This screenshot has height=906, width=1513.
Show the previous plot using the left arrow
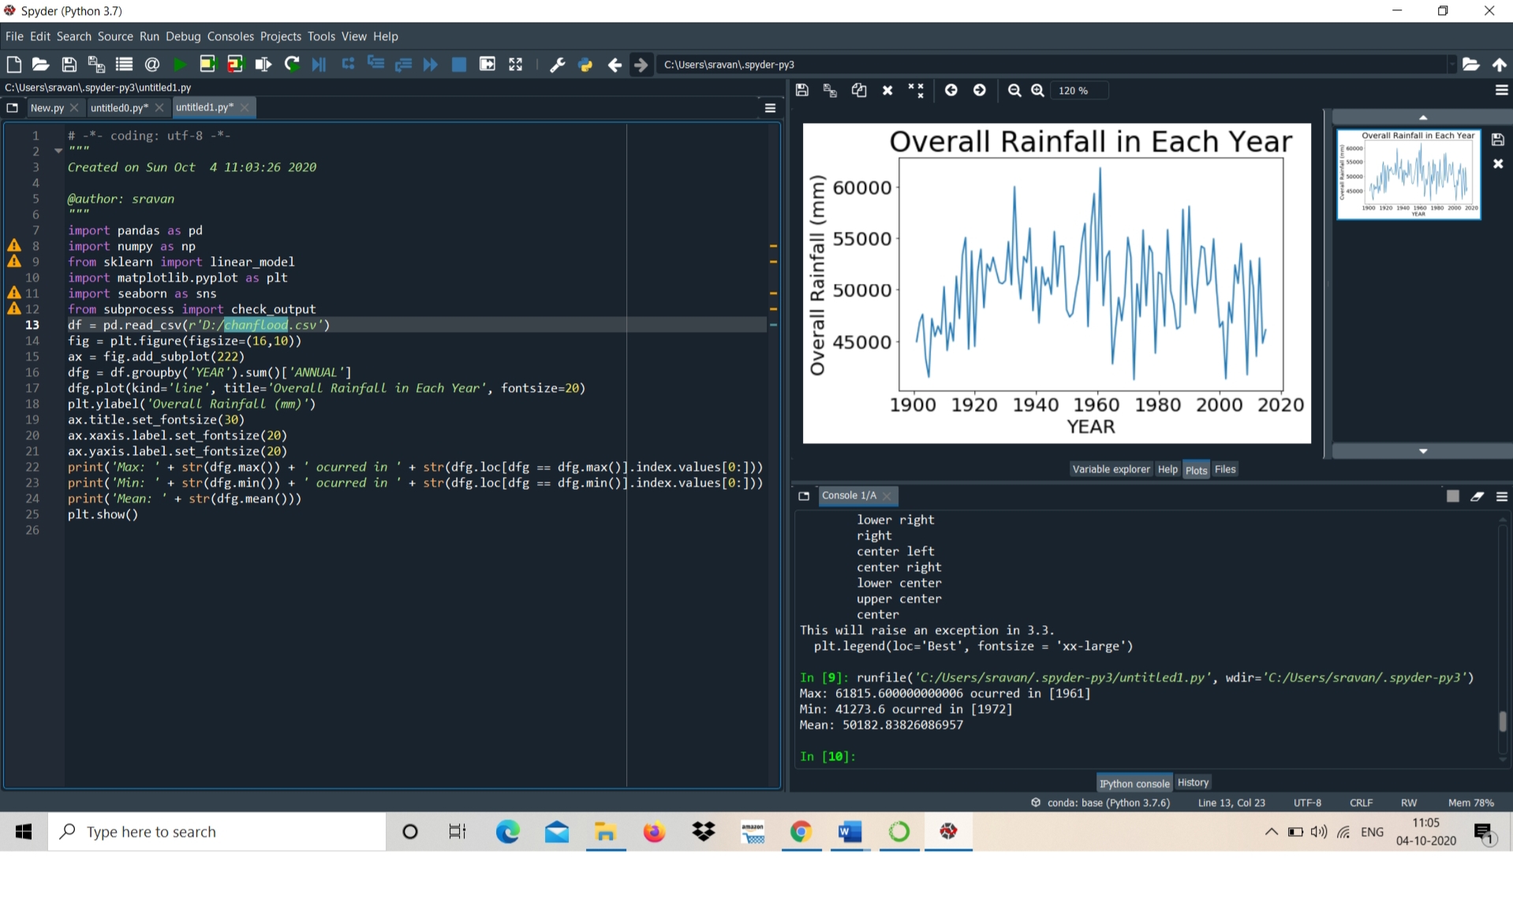tap(951, 91)
